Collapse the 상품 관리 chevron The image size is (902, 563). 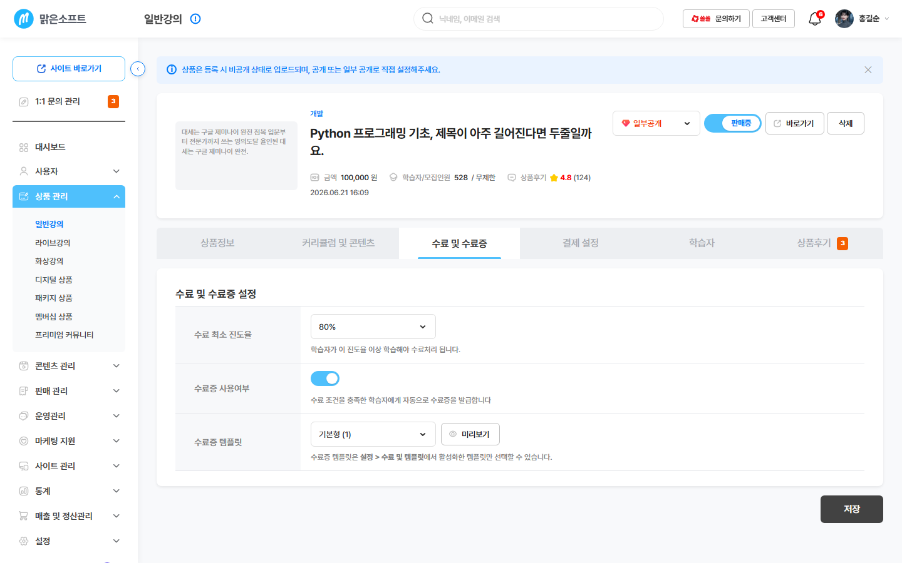(x=117, y=196)
